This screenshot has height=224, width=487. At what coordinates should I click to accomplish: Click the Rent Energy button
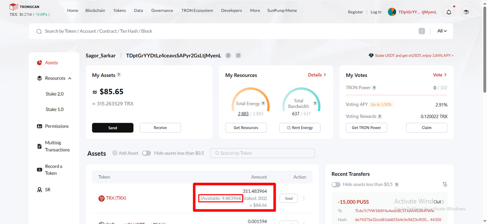pyautogui.click(x=300, y=128)
